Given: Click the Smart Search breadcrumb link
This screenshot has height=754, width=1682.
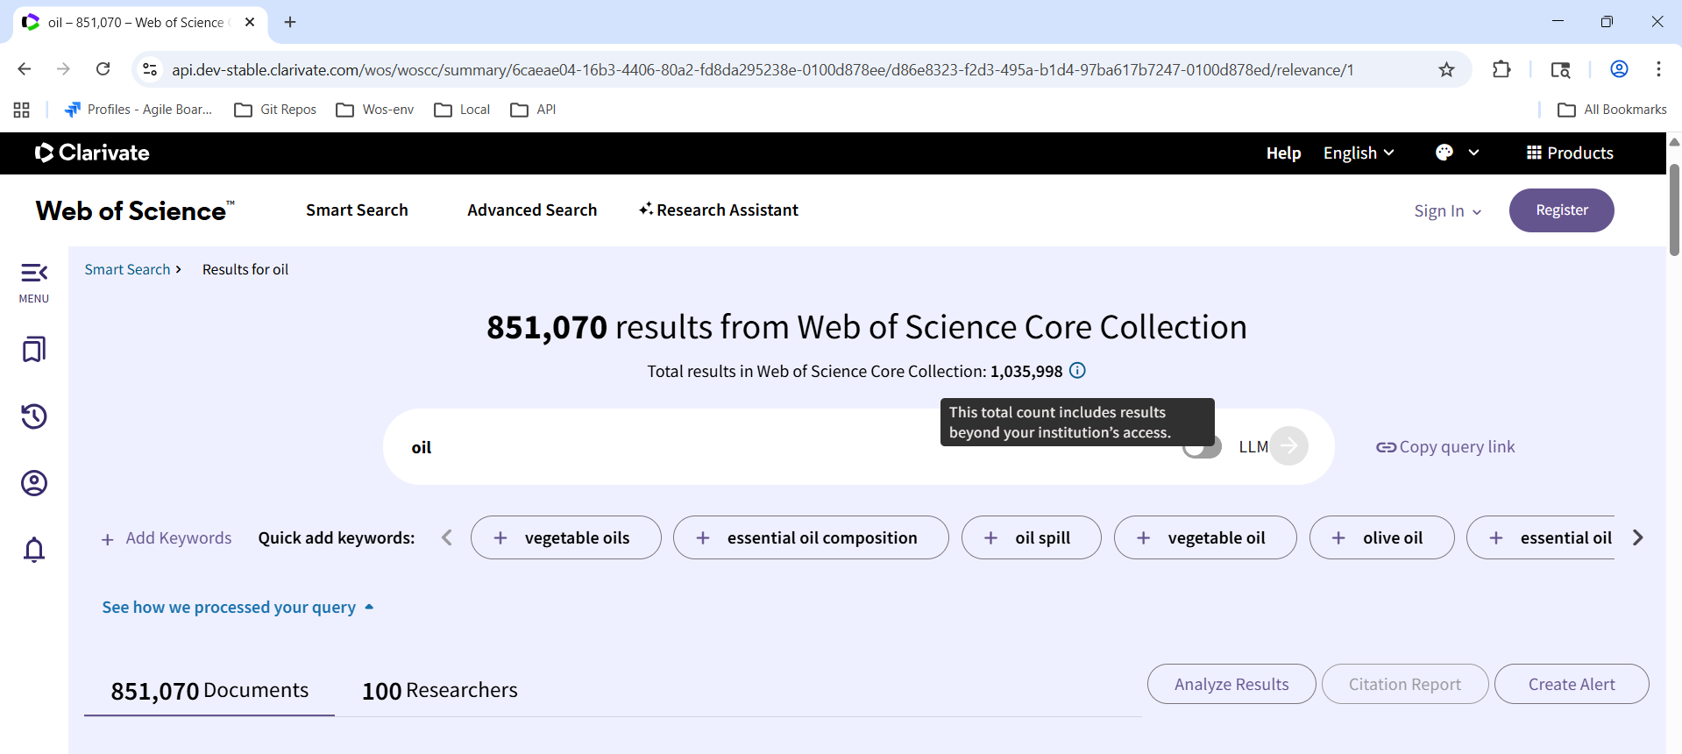Looking at the screenshot, I should [x=127, y=269].
